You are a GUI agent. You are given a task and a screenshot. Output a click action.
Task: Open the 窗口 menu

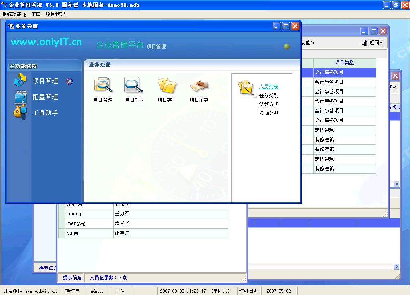coord(36,14)
